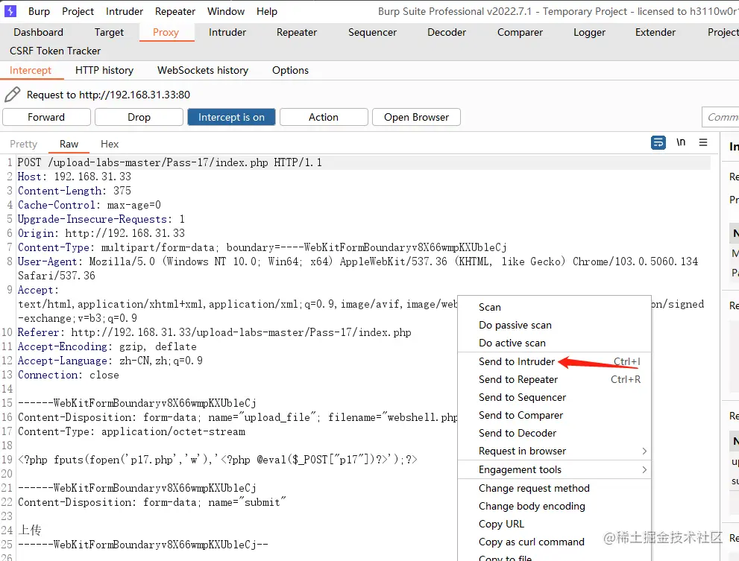Click the Content-Type: application/octet-stream line
This screenshot has width=739, height=561.
[x=131, y=431]
